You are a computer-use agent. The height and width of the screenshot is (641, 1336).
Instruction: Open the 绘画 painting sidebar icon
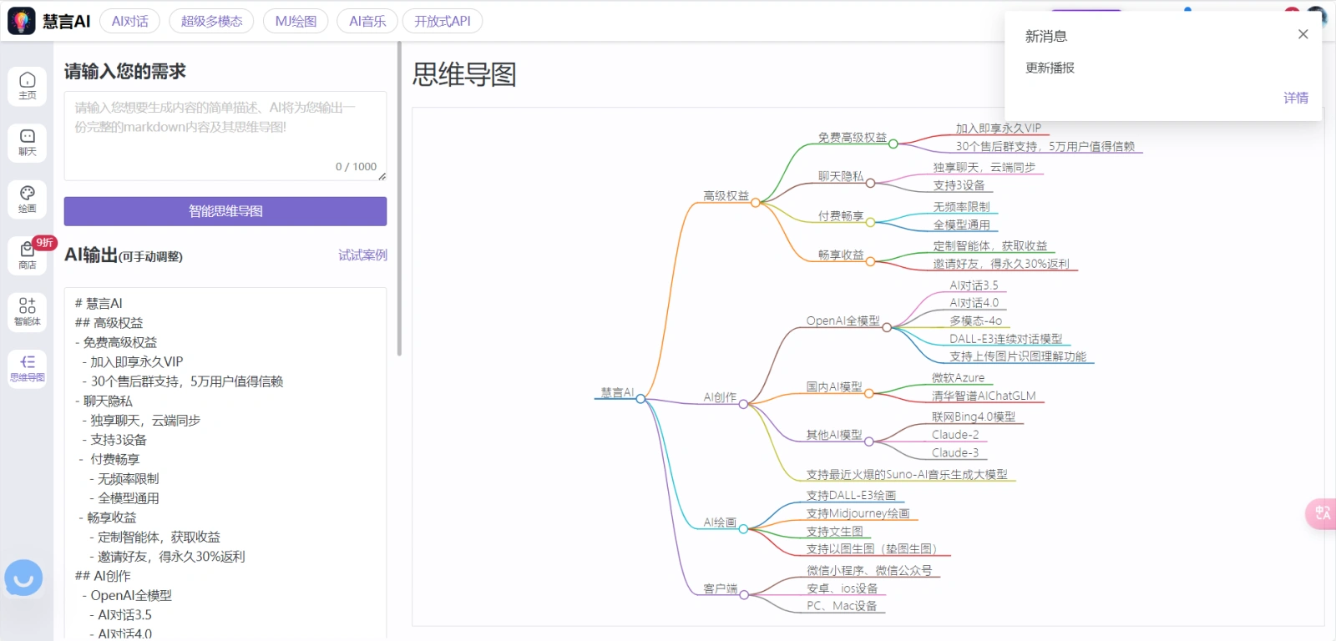28,199
